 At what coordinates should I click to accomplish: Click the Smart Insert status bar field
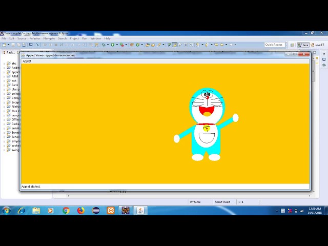pyautogui.click(x=222, y=202)
